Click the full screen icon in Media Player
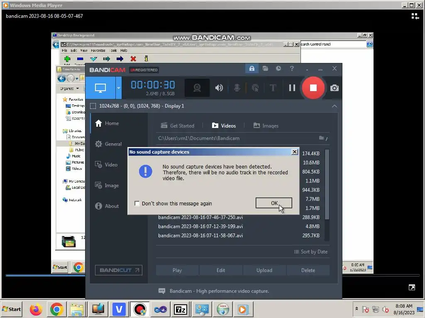 [412, 287]
